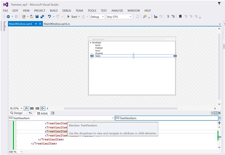The image size is (225, 155).
Task: Click the Undo icon in toolbar
Action: (x=50, y=17)
